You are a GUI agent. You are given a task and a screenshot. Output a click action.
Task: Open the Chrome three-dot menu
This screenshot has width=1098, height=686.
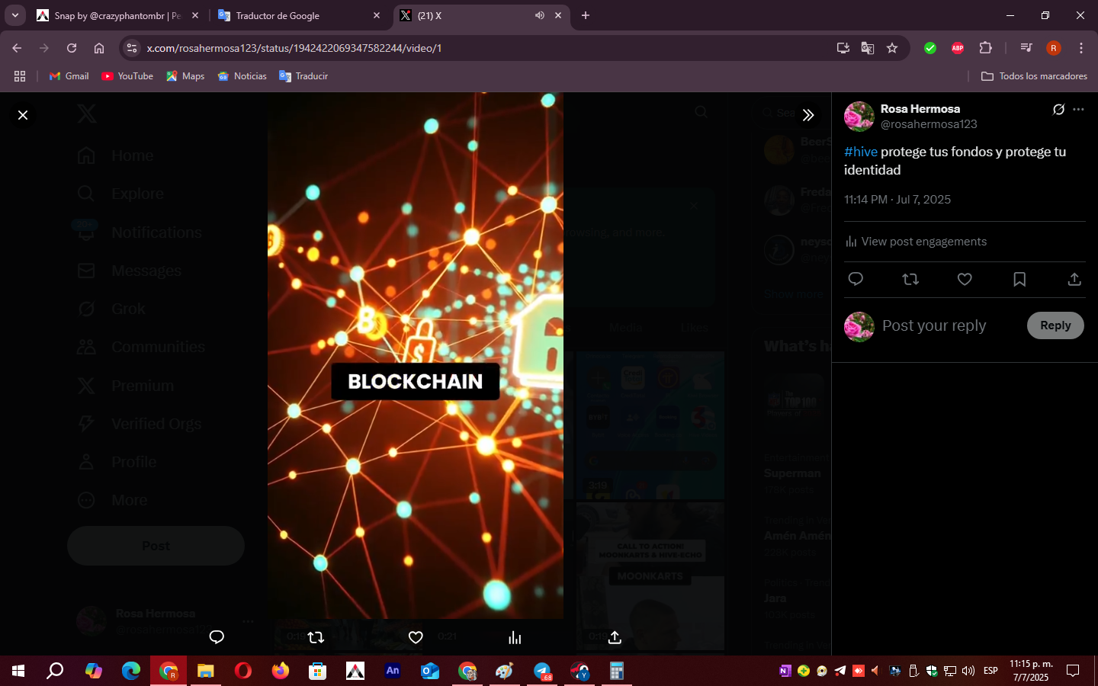point(1081,48)
